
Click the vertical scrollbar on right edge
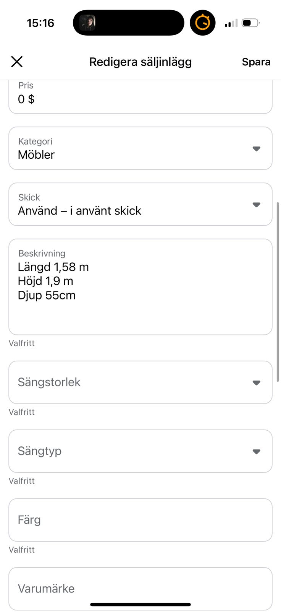pos(278,291)
